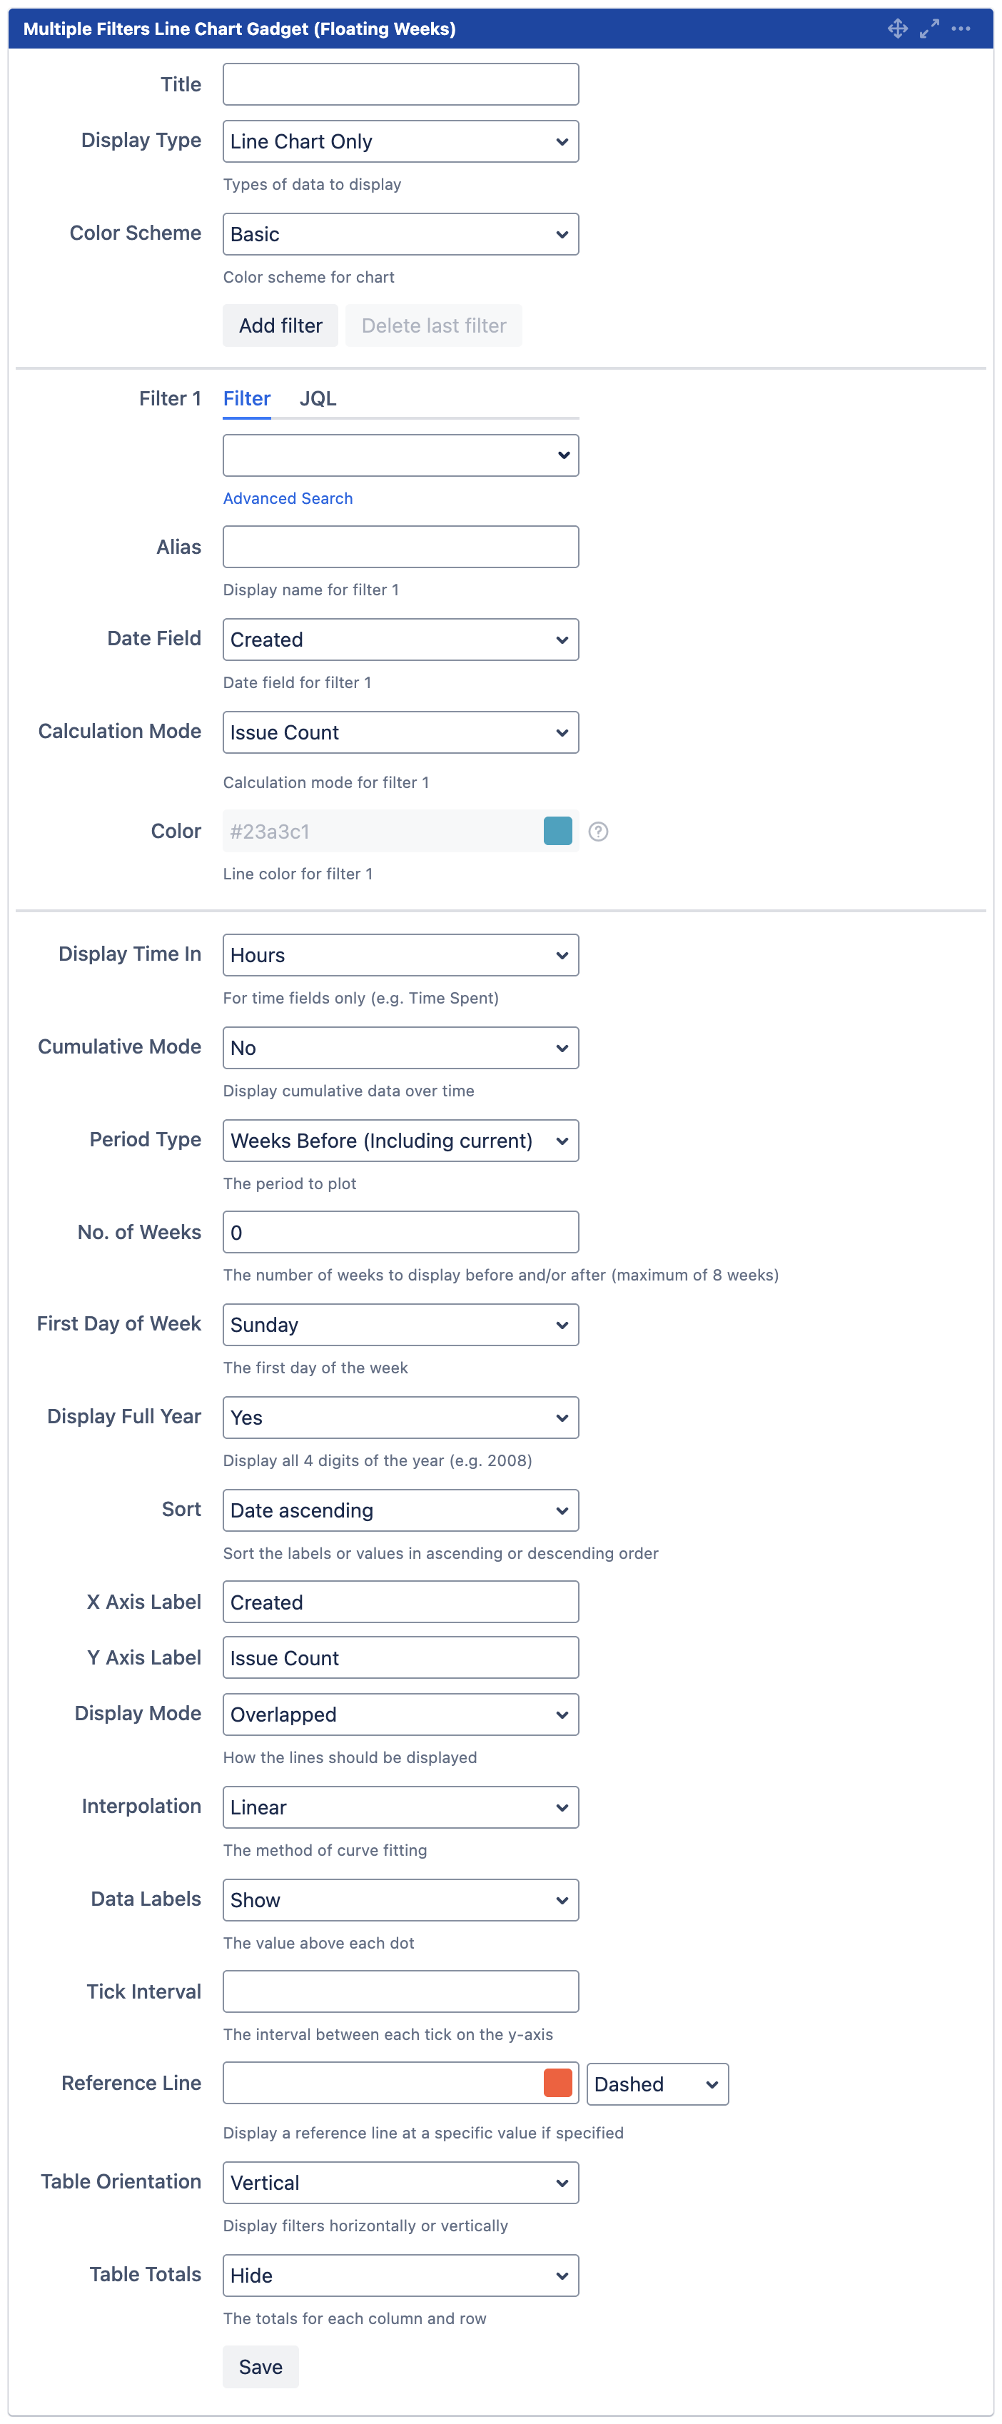Image resolution: width=1002 pixels, height=2424 pixels.
Task: Click the Save button
Action: pos(260,2367)
